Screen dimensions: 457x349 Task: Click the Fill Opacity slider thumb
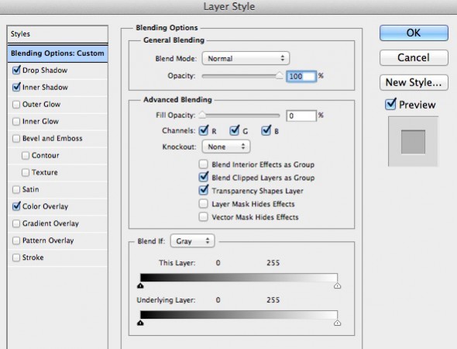(x=202, y=116)
